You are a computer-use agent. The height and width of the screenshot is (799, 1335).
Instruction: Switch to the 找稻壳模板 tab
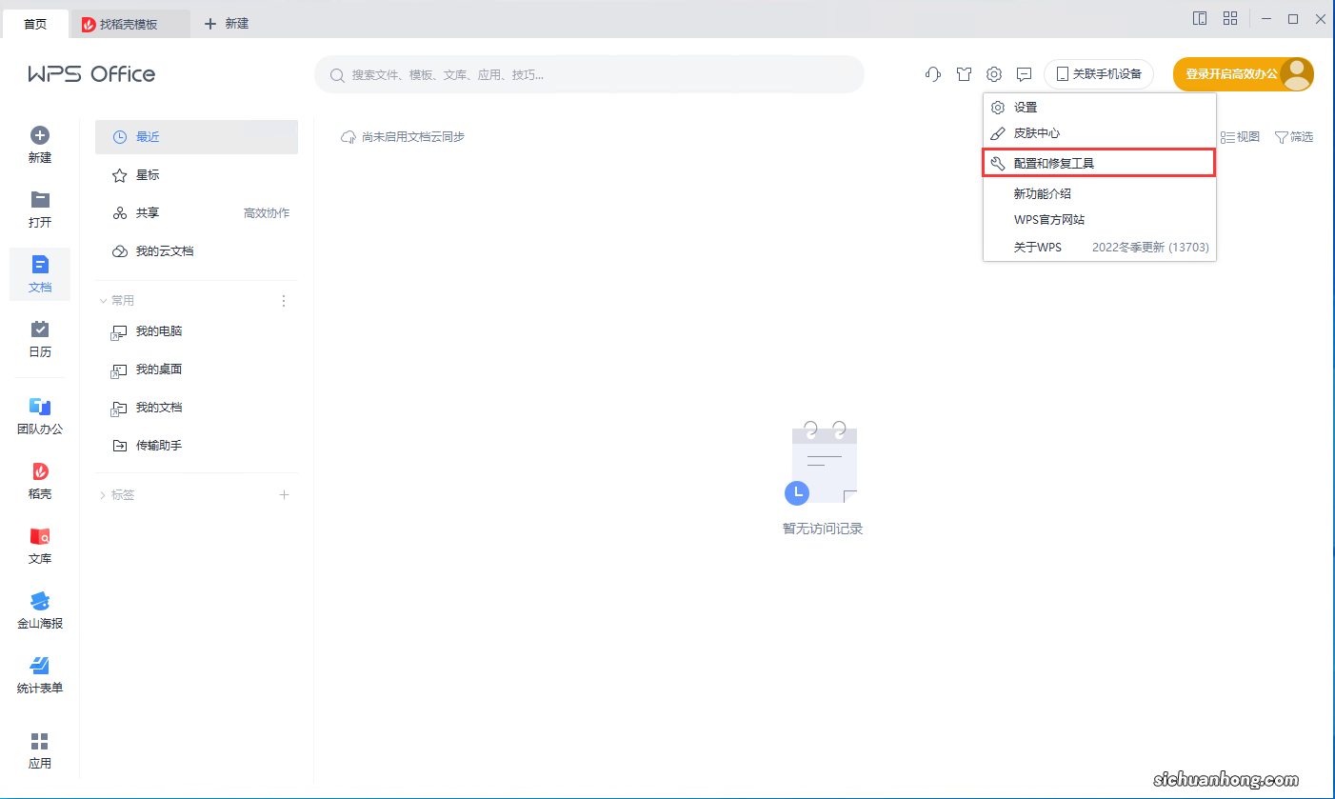[130, 24]
